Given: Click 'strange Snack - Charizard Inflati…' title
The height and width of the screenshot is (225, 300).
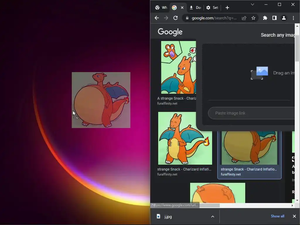Looking at the screenshot, I should pos(184,169).
